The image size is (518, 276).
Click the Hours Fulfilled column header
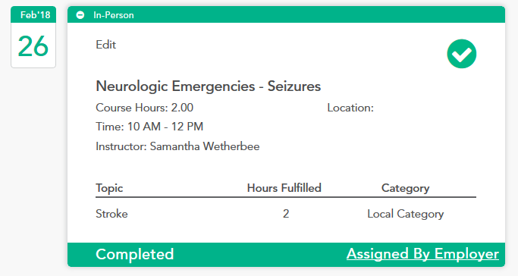coord(284,188)
